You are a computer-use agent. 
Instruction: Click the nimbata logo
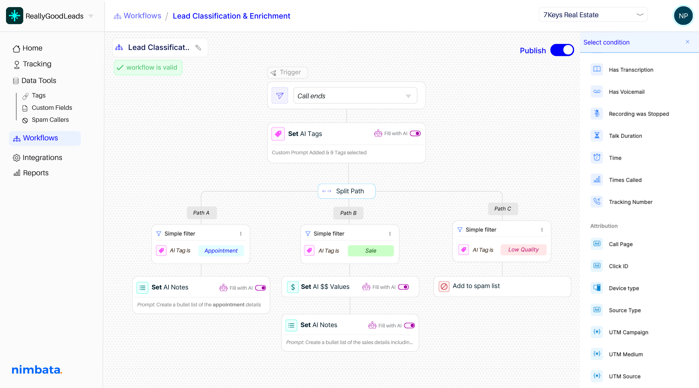tap(37, 370)
